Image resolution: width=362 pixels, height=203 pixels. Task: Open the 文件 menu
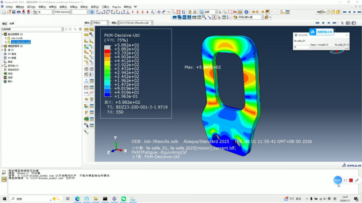click(x=9, y=7)
